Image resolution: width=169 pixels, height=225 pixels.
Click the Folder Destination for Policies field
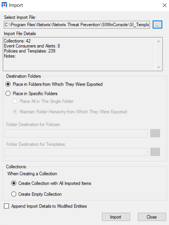pos(76,133)
